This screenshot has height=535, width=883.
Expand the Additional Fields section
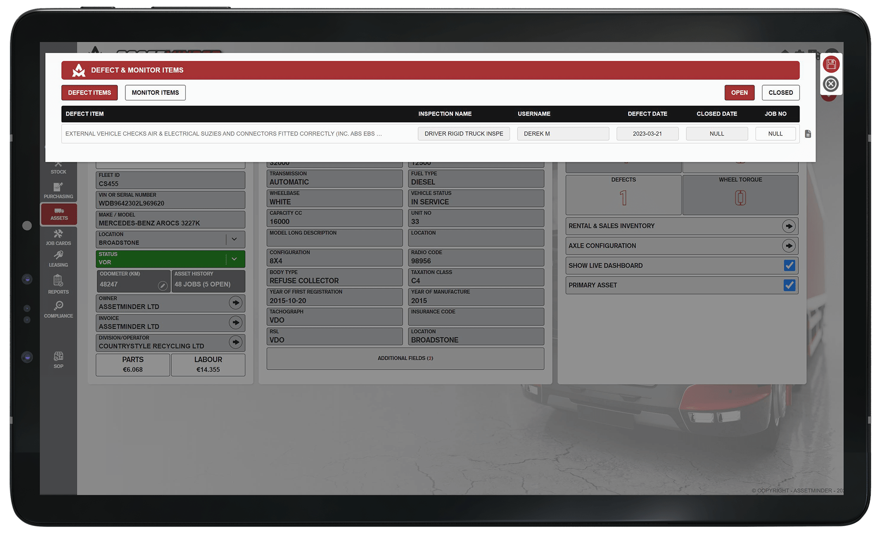tap(404, 358)
